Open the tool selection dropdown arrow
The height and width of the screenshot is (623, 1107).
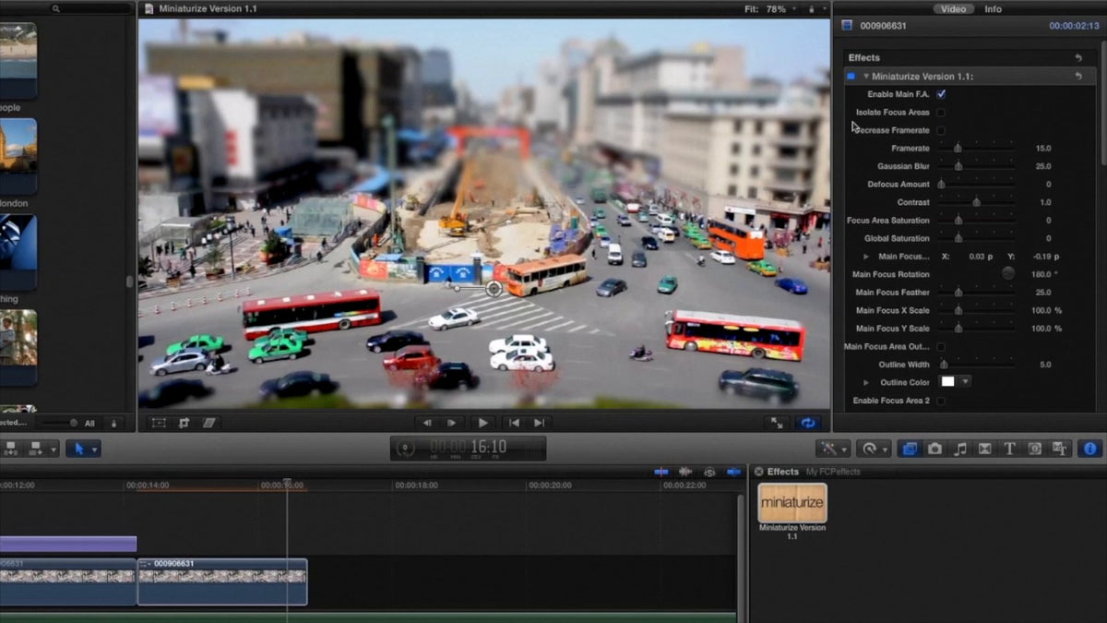point(95,449)
